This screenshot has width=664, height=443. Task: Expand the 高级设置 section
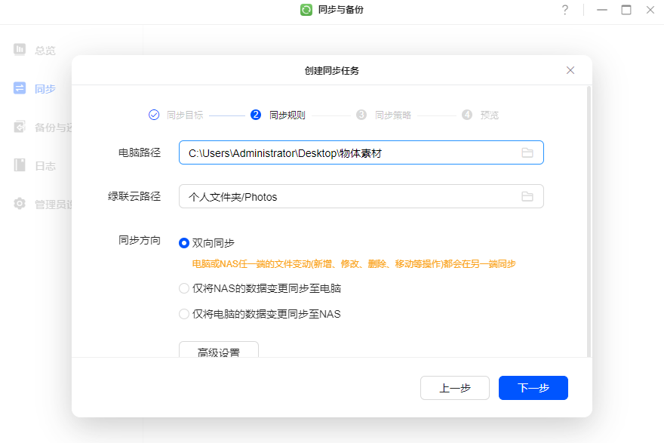(x=219, y=351)
